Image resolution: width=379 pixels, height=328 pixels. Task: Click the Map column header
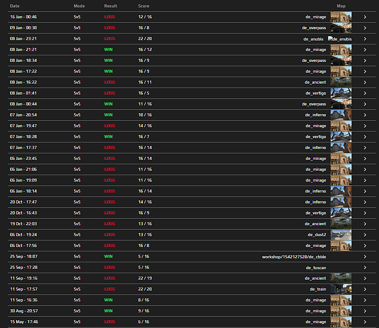tap(341, 6)
